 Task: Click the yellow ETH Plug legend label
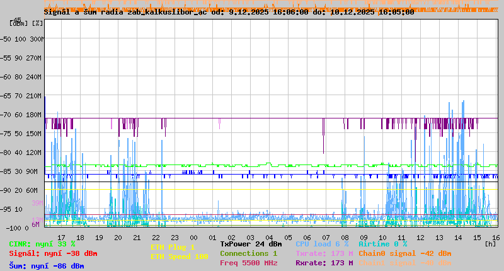[173, 247]
